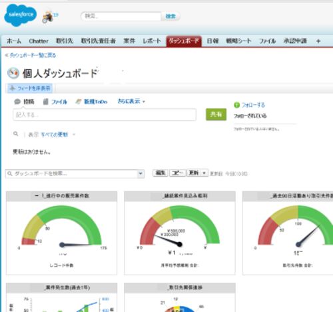Click the feed search magnifier icon
The image size is (333, 312).
[x=15, y=134]
